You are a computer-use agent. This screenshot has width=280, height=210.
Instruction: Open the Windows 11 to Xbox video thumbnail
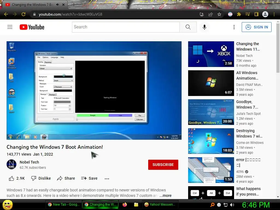[x=211, y=54]
